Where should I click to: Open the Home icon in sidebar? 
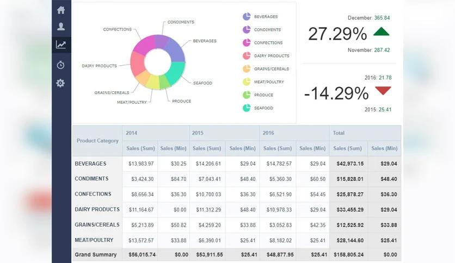pyautogui.click(x=61, y=10)
